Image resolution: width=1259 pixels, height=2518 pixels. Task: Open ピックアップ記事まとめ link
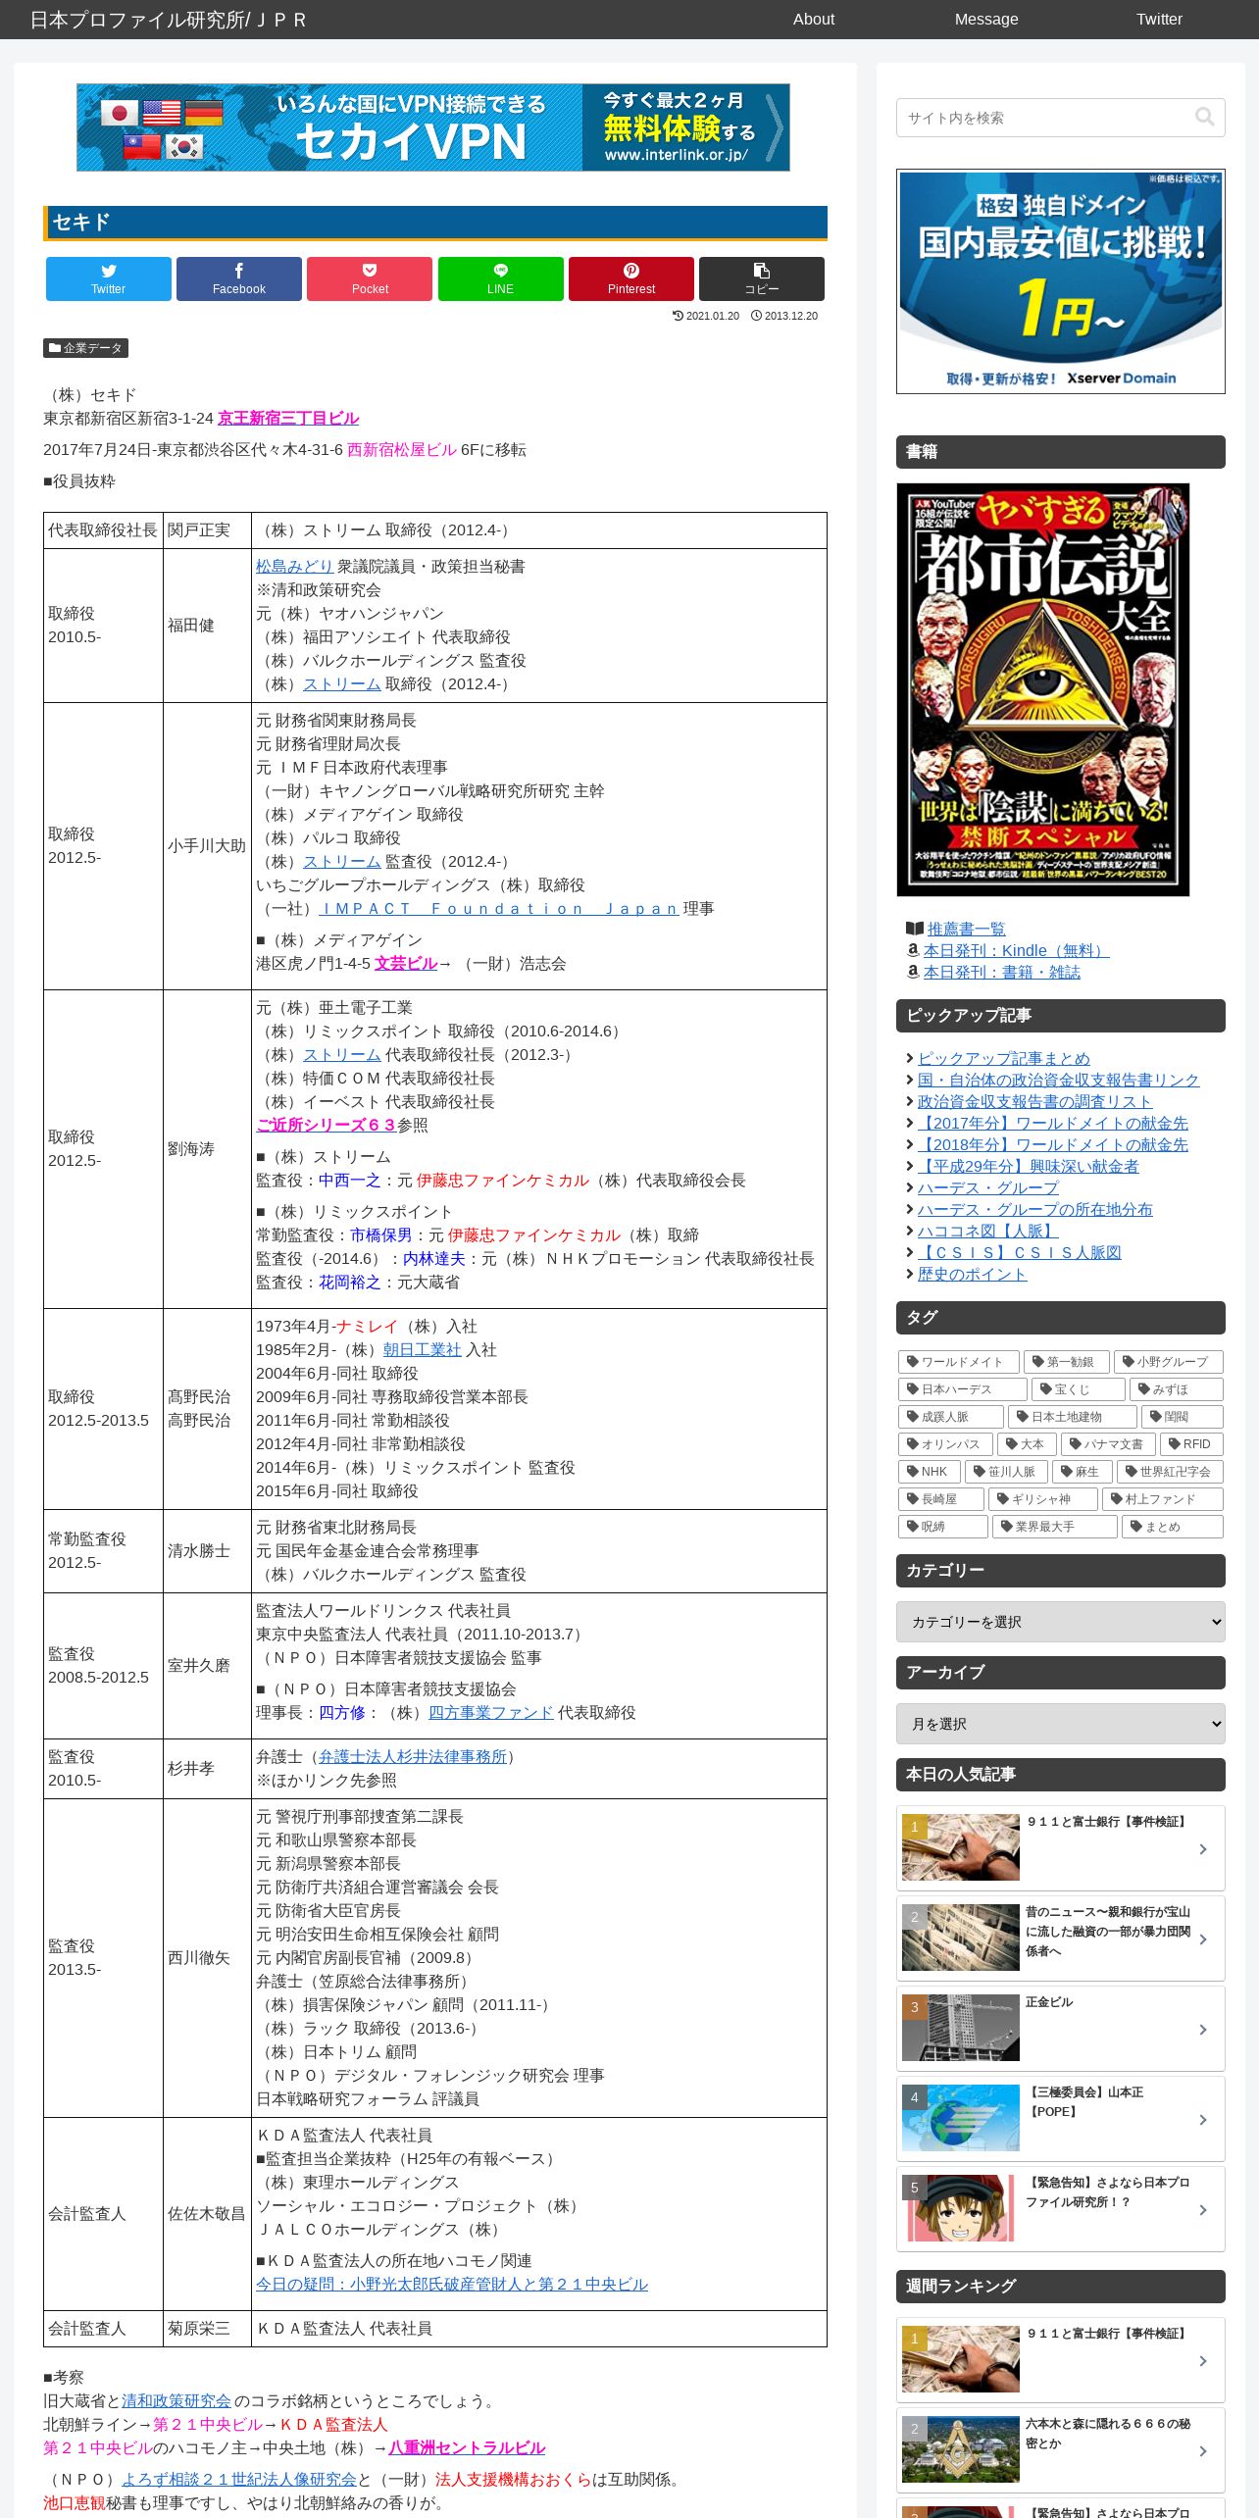coord(1004,1058)
